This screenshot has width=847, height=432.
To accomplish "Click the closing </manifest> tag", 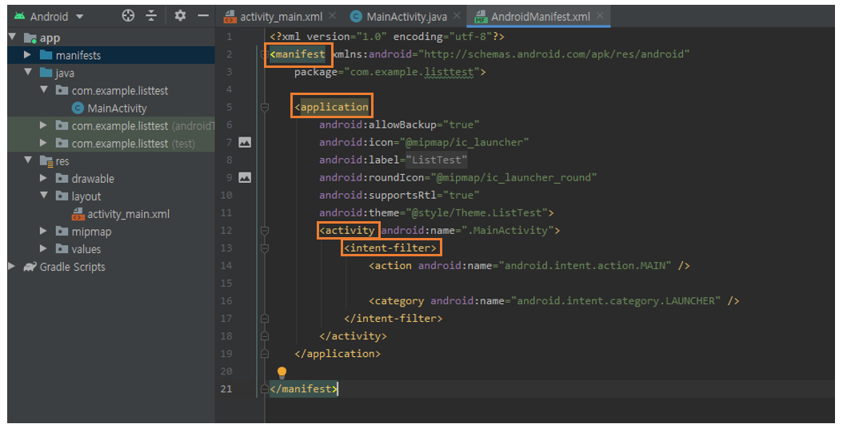I will pos(304,389).
